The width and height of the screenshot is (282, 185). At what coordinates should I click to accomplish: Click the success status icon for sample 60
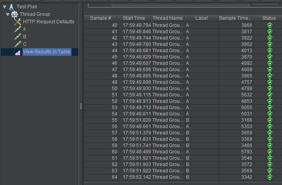(x=270, y=152)
